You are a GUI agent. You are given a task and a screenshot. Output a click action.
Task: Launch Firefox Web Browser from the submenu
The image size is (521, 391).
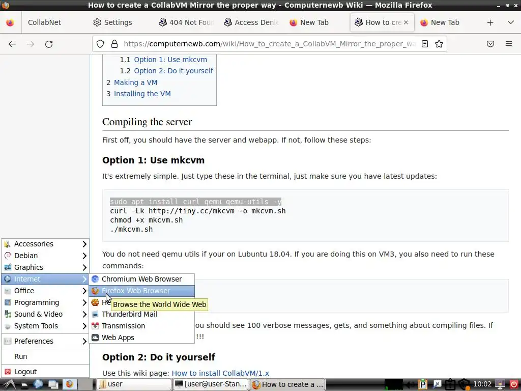(x=141, y=291)
